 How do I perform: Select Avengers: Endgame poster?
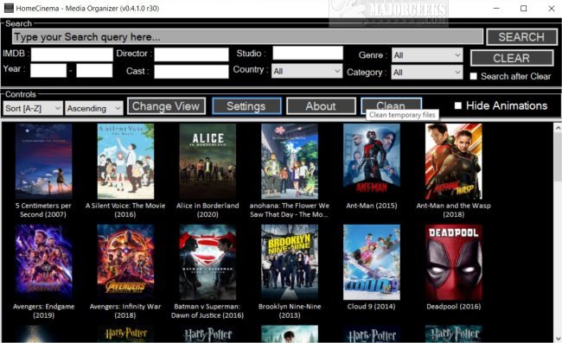pyautogui.click(x=44, y=262)
